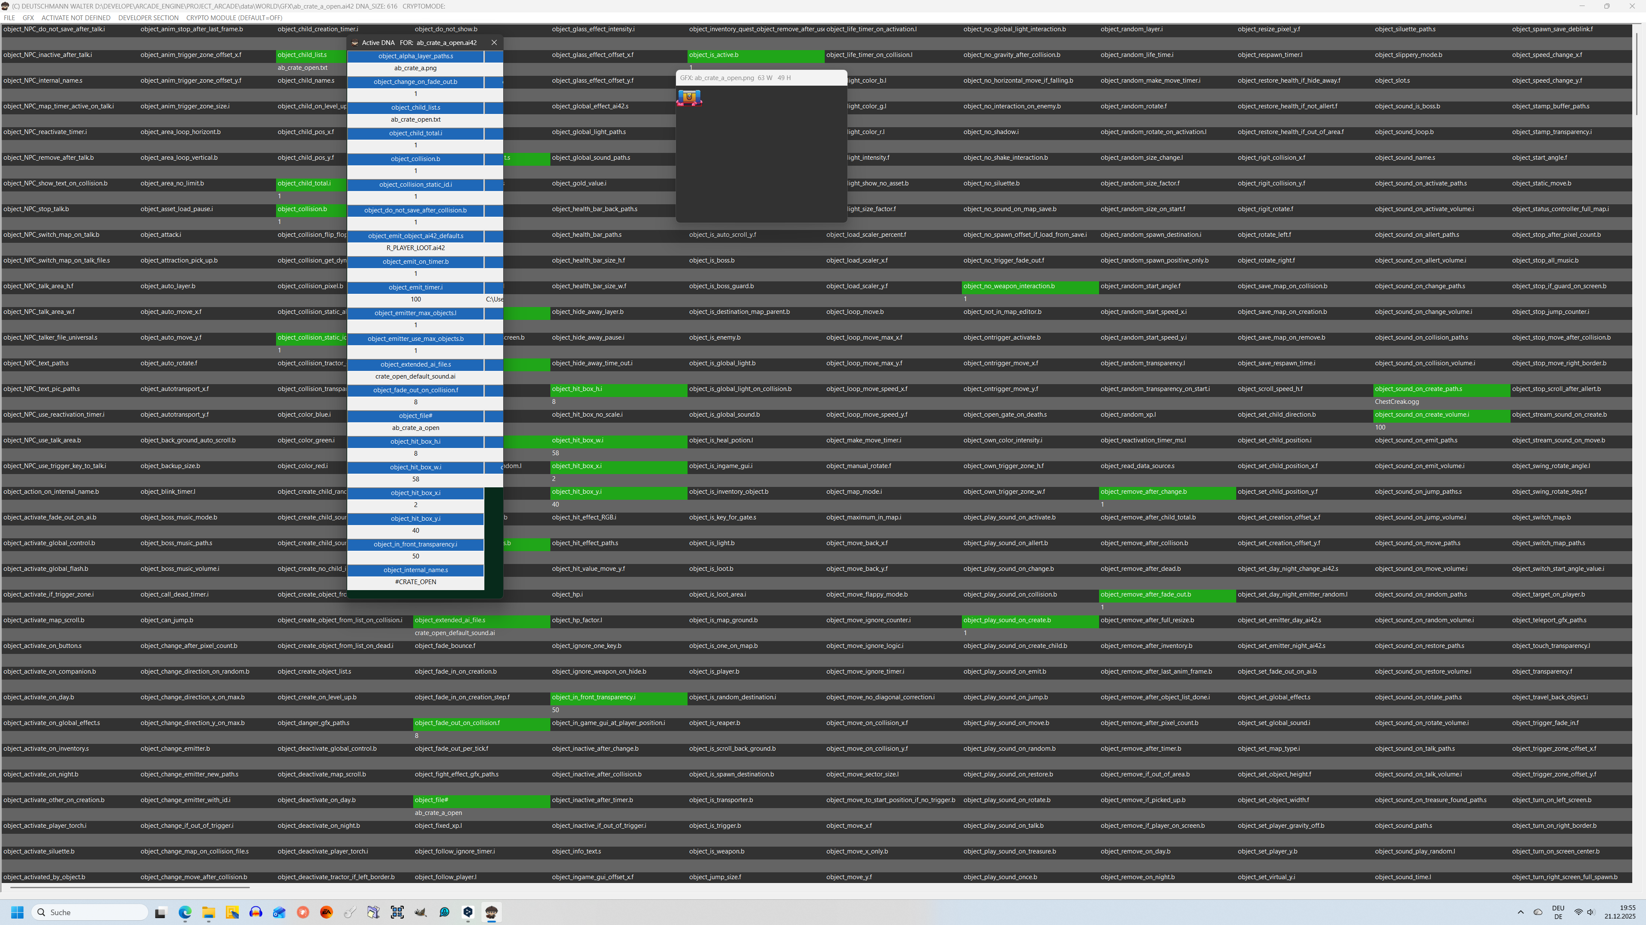The width and height of the screenshot is (1646, 925).
Task: Click the OneDrive cloud tray icon
Action: click(1538, 912)
